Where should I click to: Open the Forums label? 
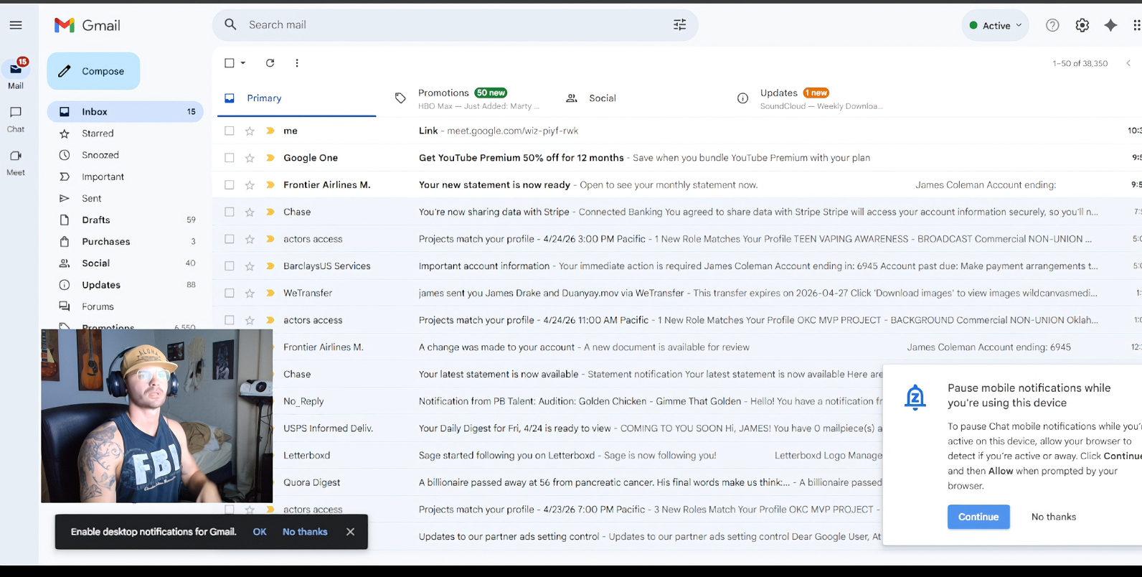click(126, 306)
